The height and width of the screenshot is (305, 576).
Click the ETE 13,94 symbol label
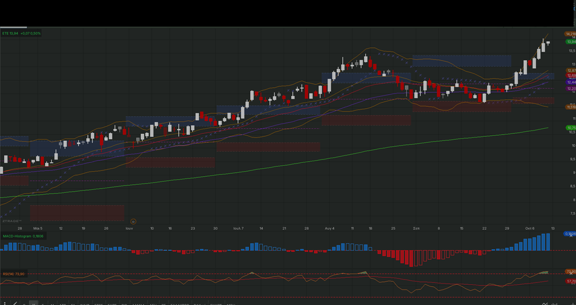[x=10, y=34]
